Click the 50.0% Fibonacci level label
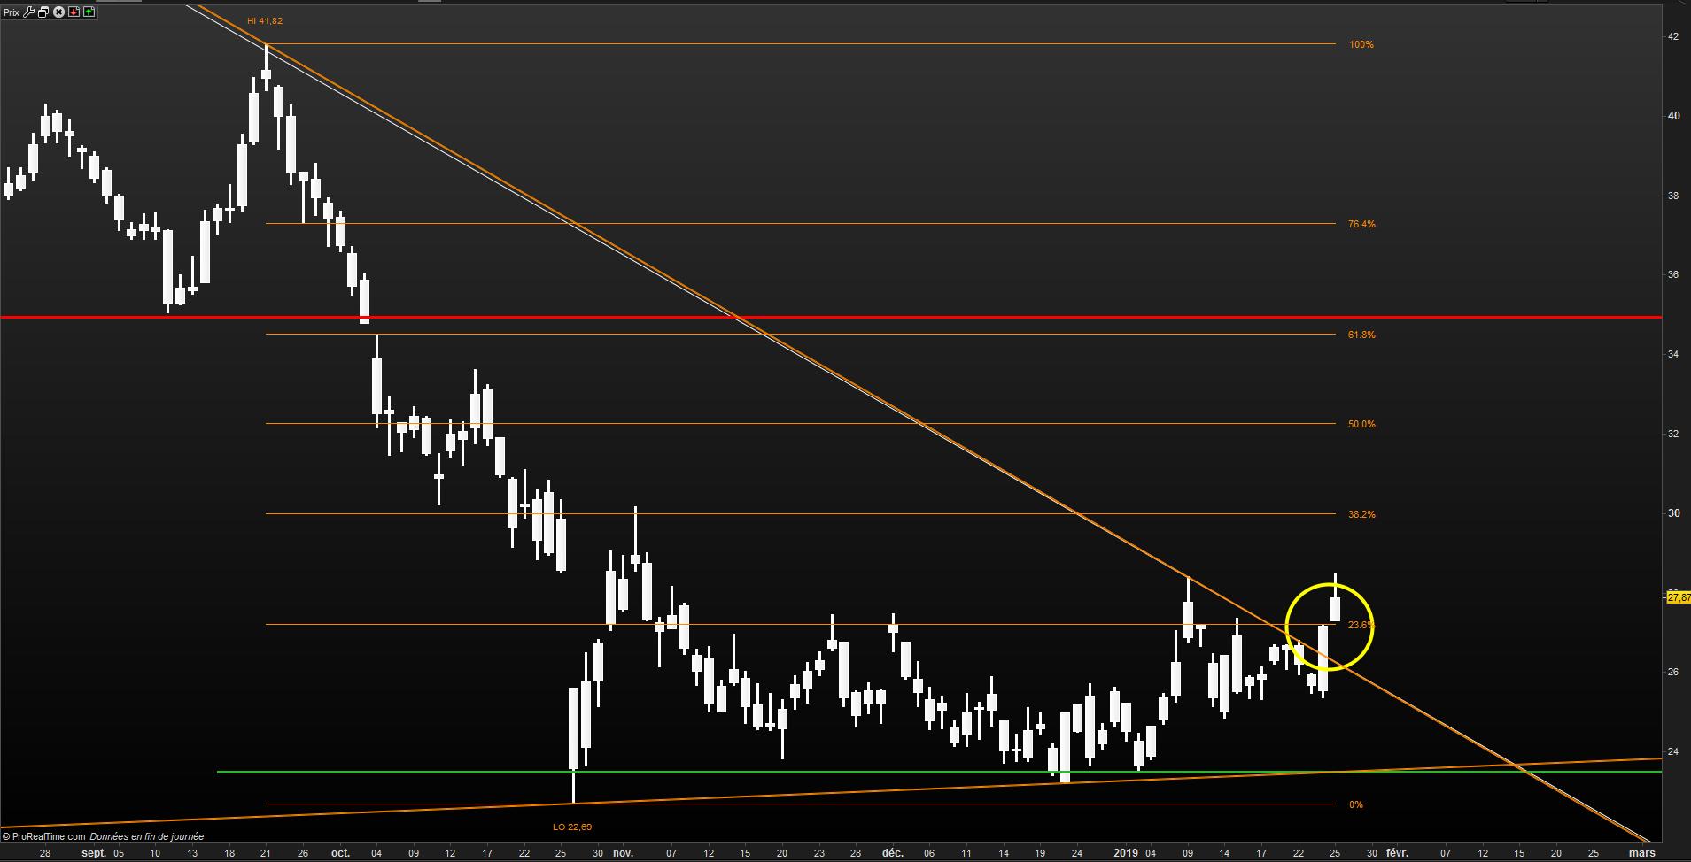Viewport: 1691px width, 862px height. 1361,424
